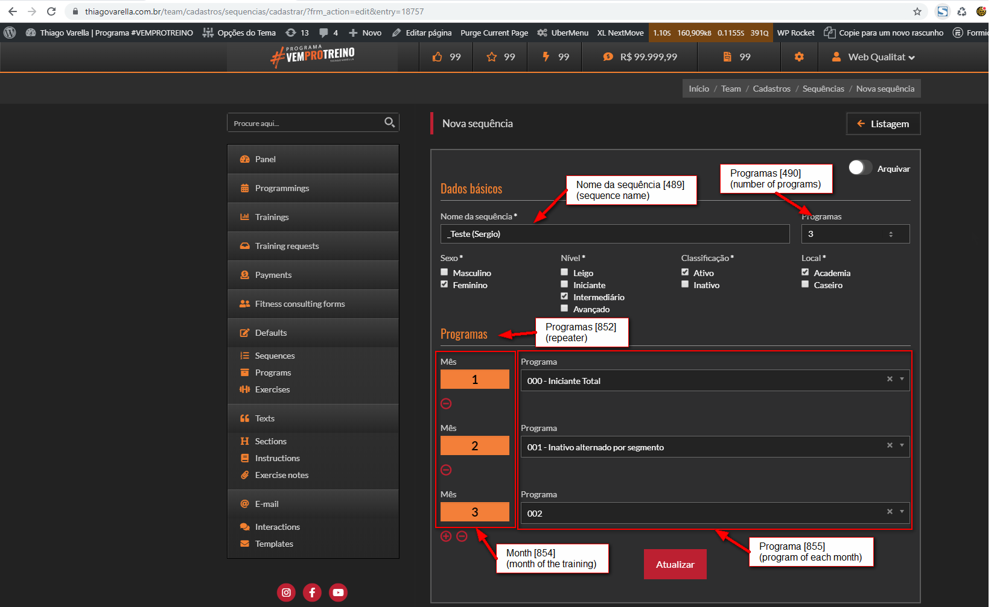Open the Opções do Tema menu
Viewport: 997px width, 607px height.
[239, 33]
